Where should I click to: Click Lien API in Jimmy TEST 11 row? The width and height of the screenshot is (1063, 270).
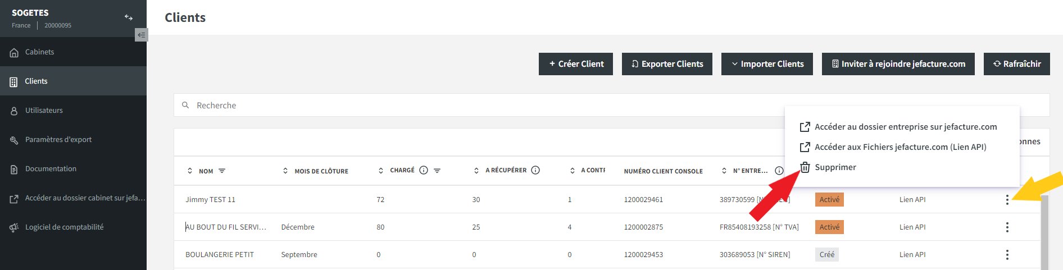(912, 199)
